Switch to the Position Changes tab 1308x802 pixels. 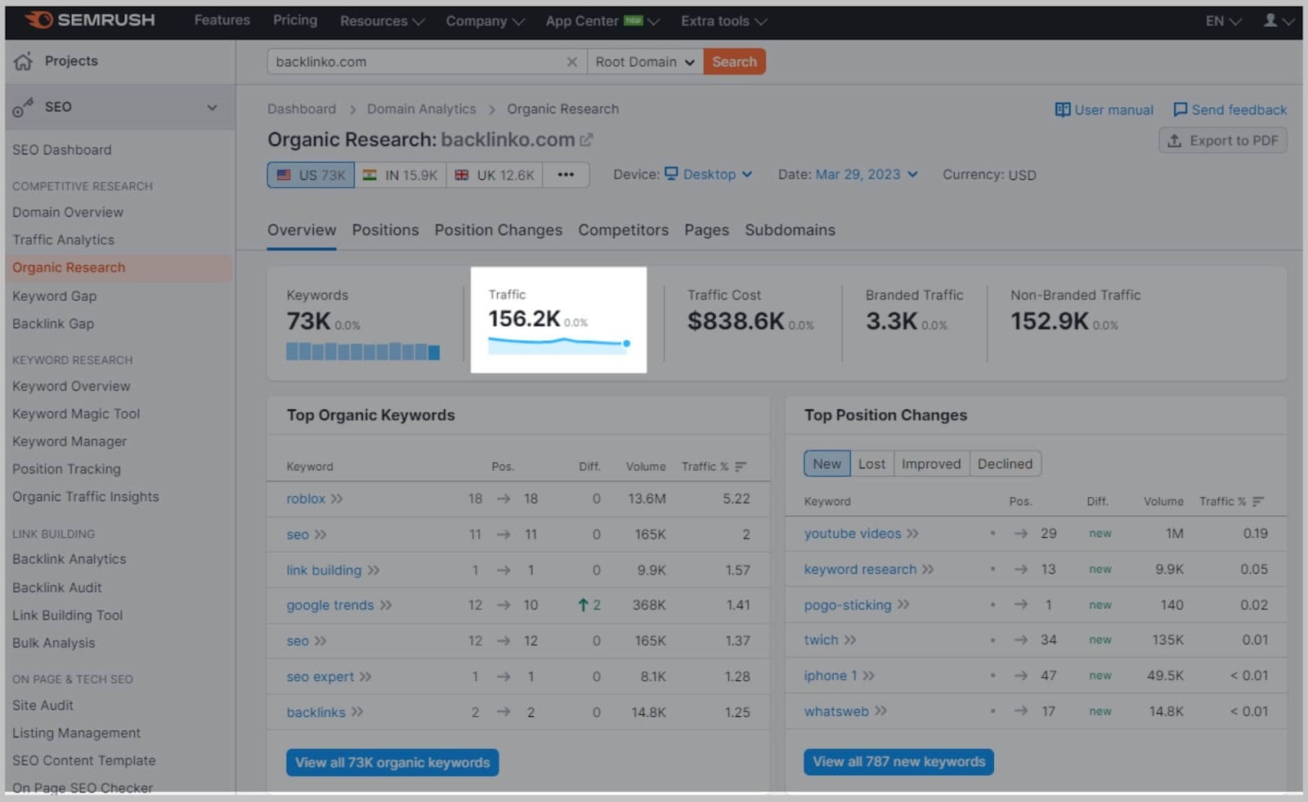pyautogui.click(x=498, y=231)
